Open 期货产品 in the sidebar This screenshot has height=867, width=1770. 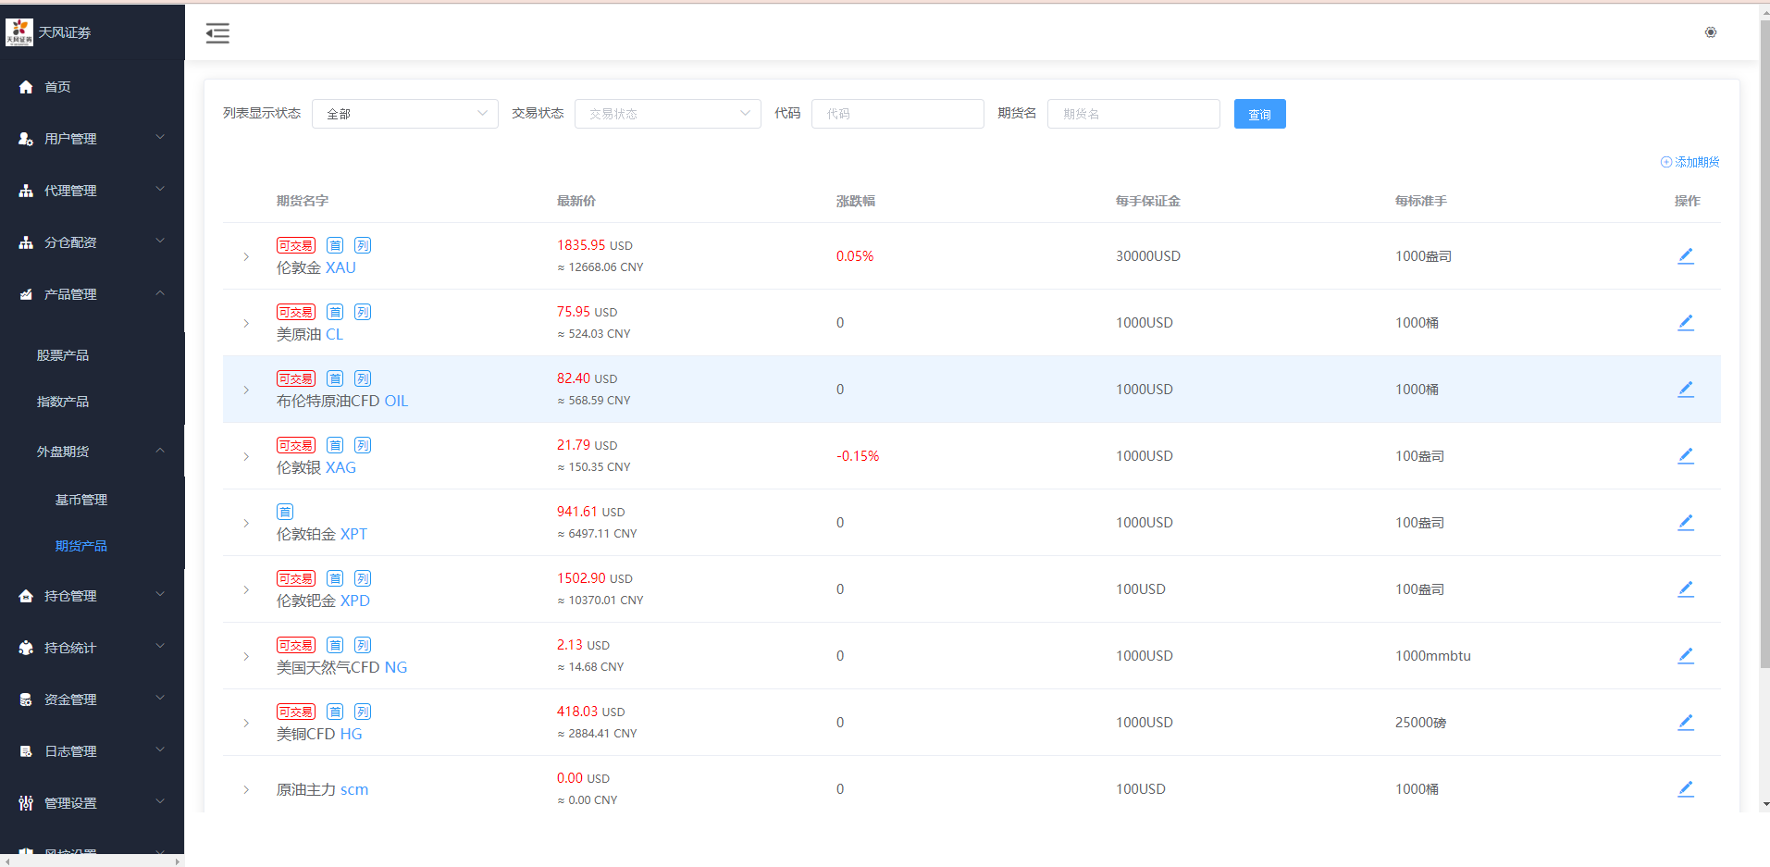tap(81, 546)
